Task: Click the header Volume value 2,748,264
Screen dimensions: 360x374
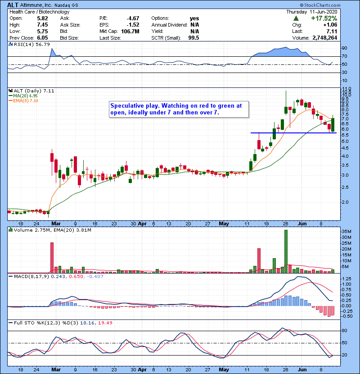Action: click(x=325, y=38)
